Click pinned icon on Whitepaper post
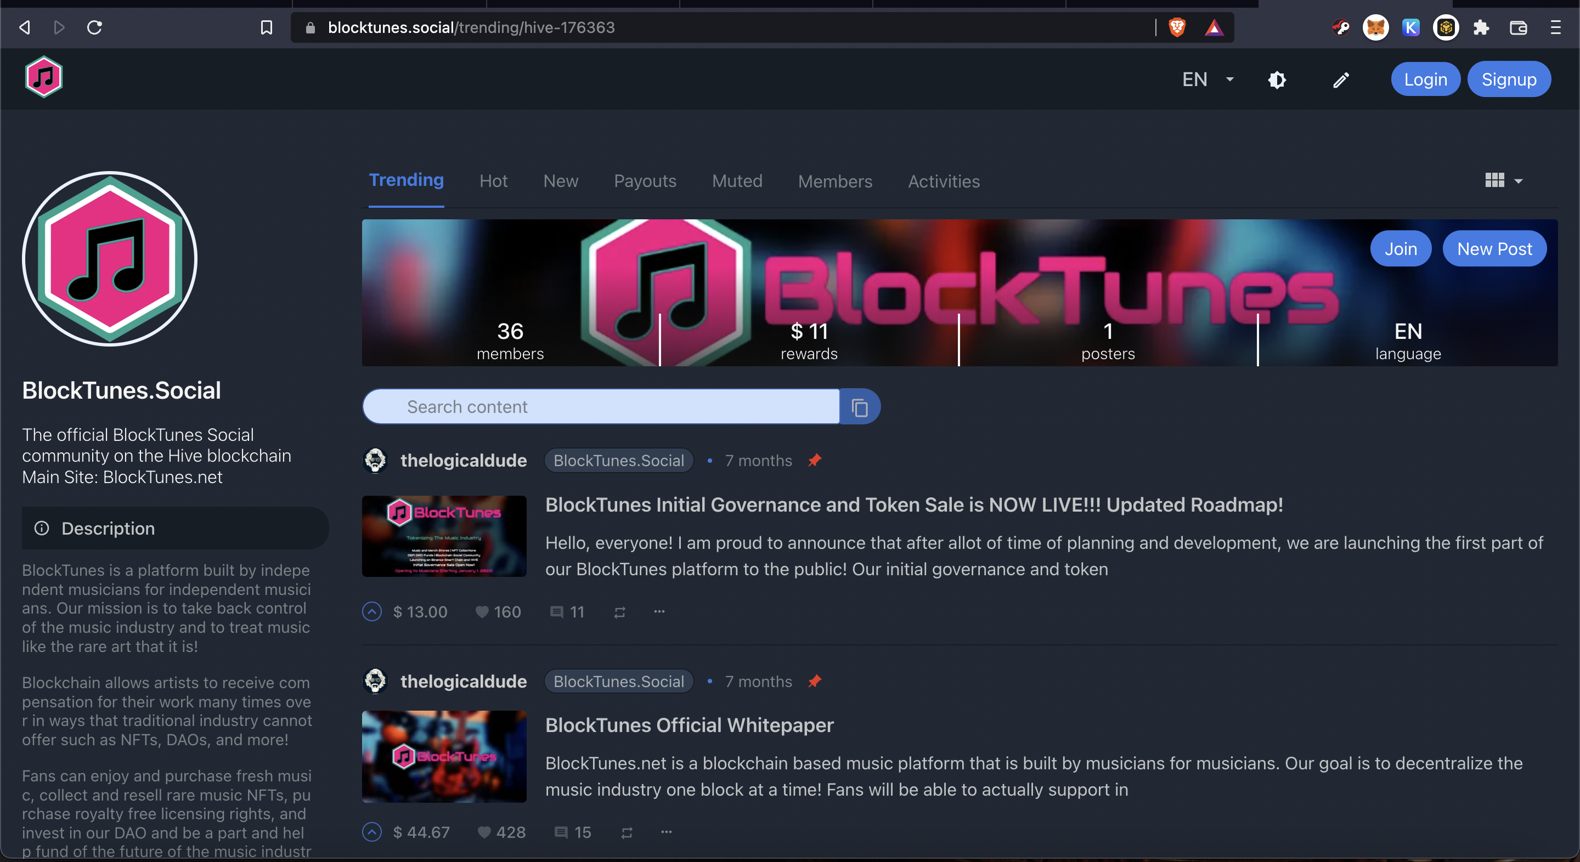Screen dimensions: 1580x862 814,680
